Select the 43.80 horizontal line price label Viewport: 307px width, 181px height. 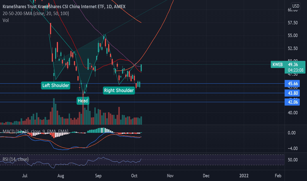[x=292, y=93]
